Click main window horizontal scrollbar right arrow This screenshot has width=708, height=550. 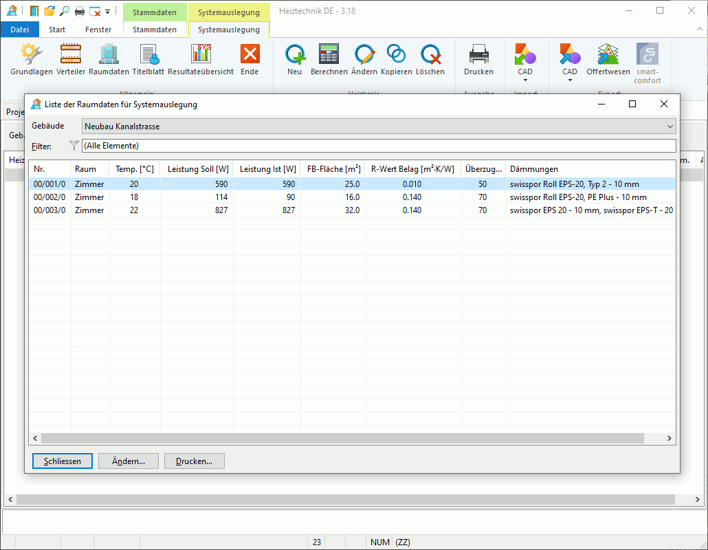(697, 499)
